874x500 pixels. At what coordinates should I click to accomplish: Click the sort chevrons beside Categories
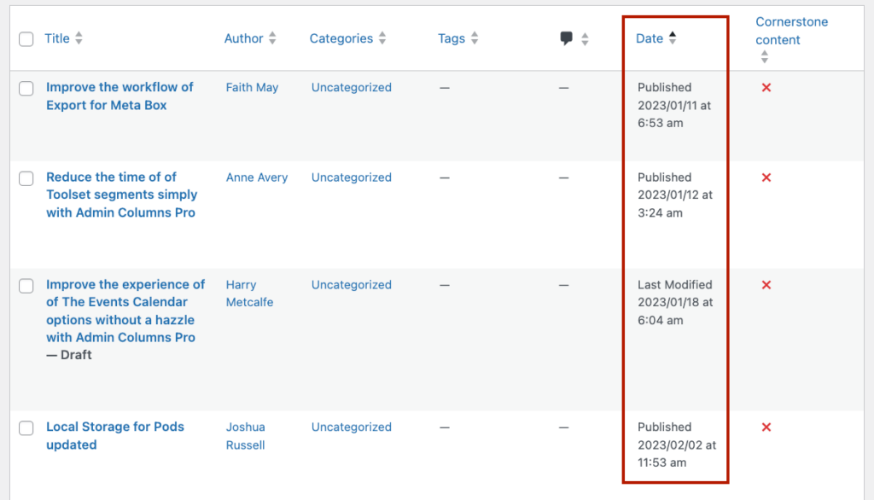coord(382,38)
